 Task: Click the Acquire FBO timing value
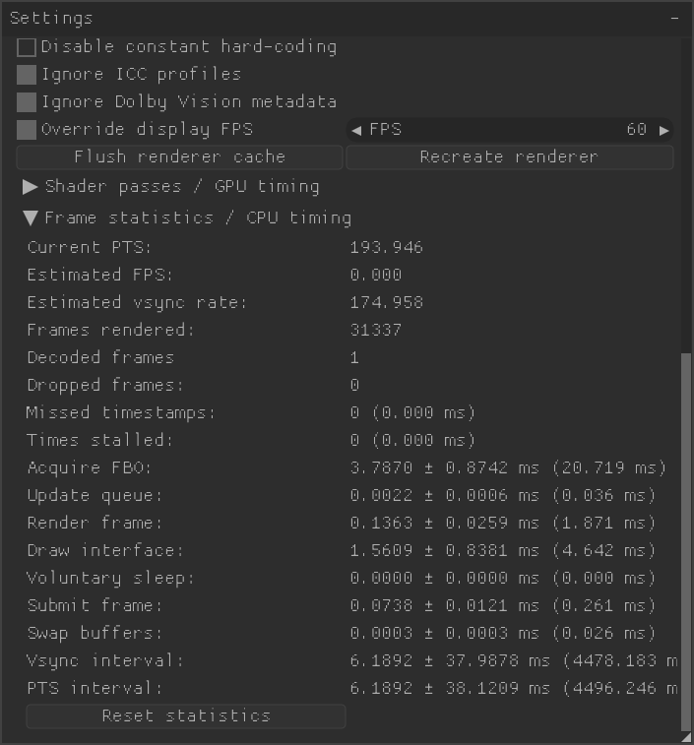pos(508,468)
